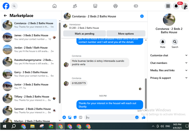Click Constanza's avatar beside phone number

pyautogui.click(x=66, y=83)
